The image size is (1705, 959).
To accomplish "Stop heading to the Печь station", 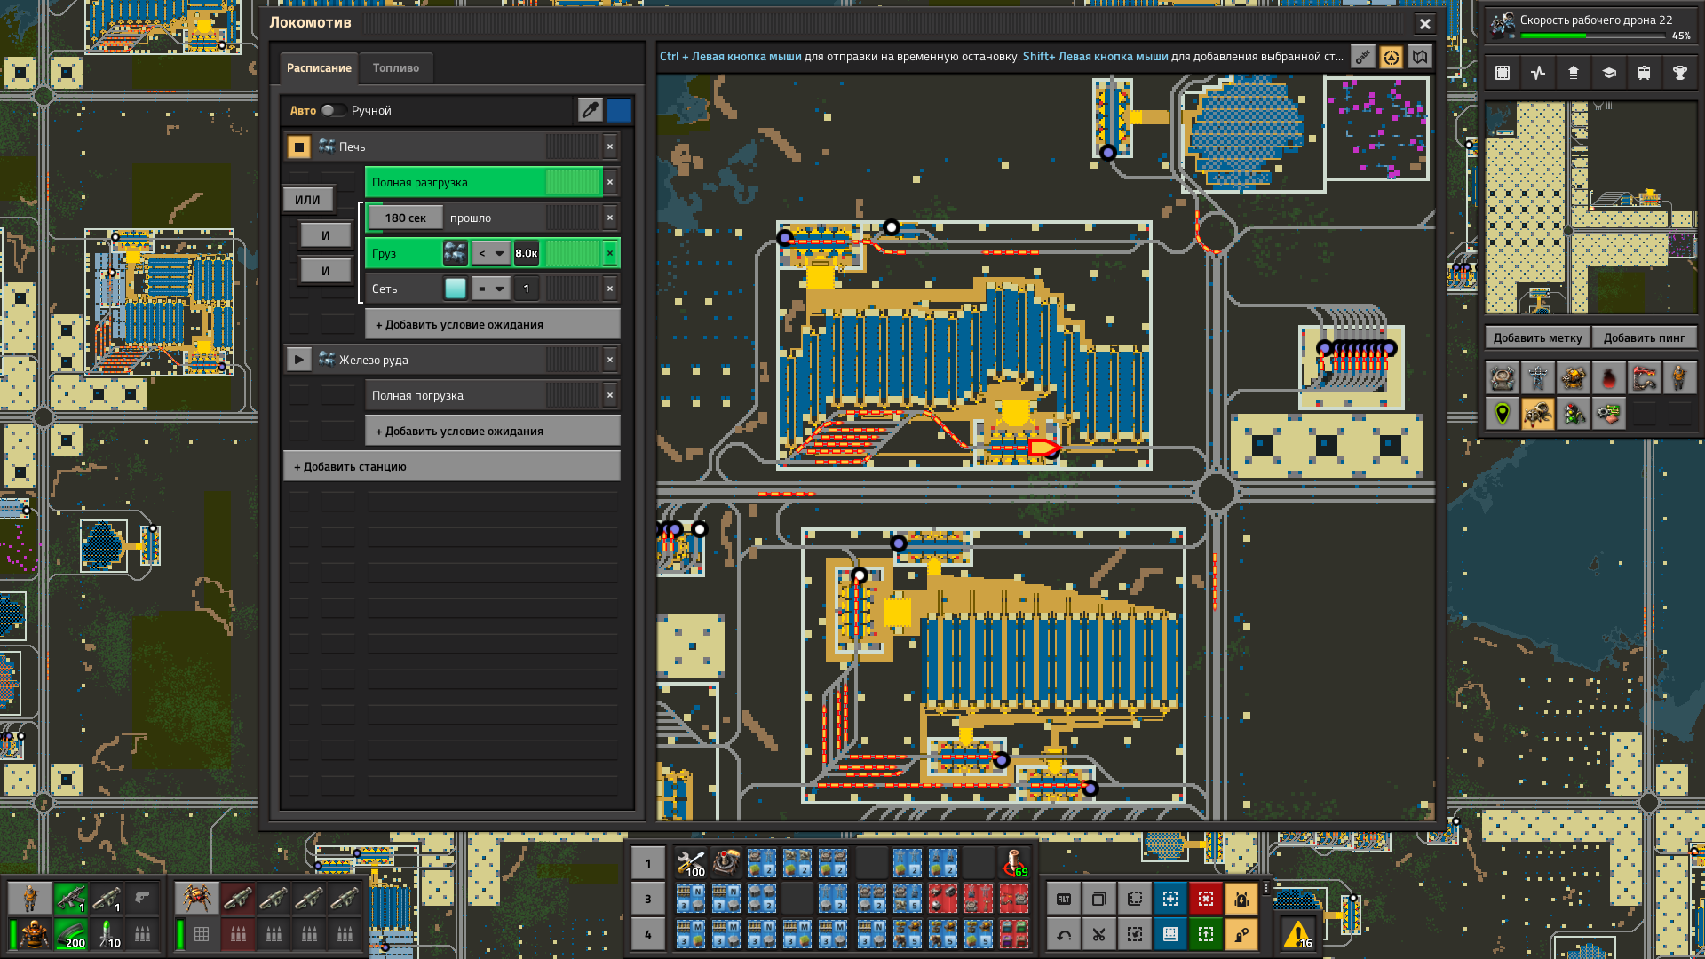I will coord(299,147).
